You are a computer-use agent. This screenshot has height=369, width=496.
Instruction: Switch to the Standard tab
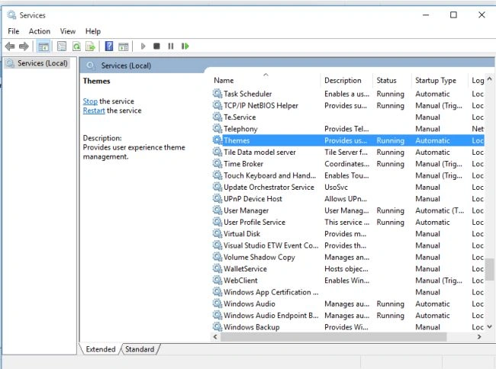[140, 349]
